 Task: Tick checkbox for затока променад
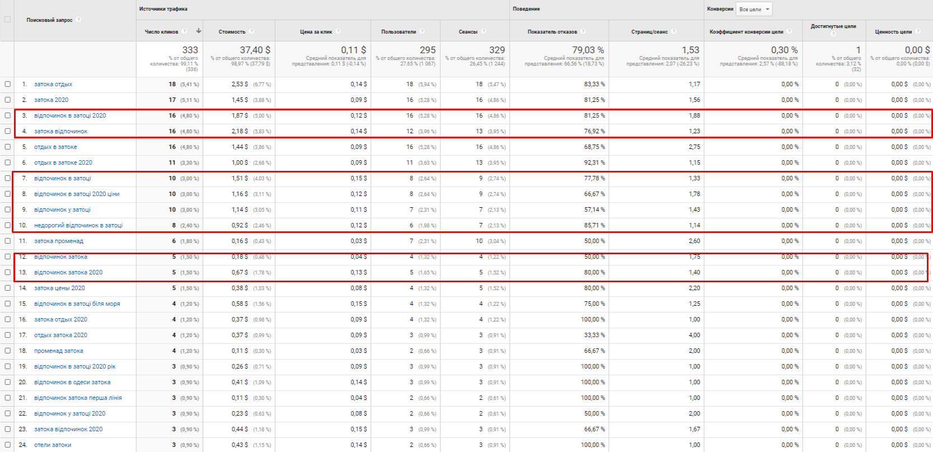point(7,241)
